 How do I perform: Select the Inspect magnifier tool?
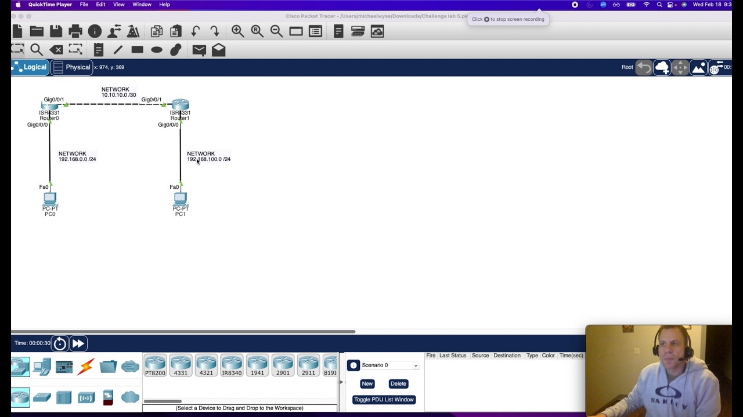coord(37,50)
